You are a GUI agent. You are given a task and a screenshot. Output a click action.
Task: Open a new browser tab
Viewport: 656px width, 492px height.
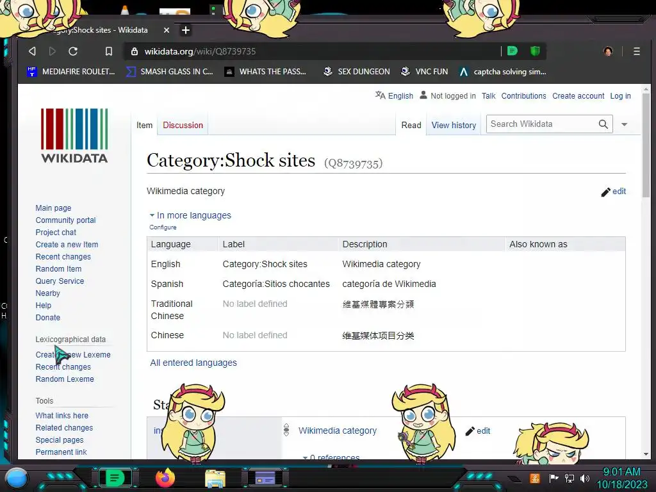pyautogui.click(x=186, y=30)
